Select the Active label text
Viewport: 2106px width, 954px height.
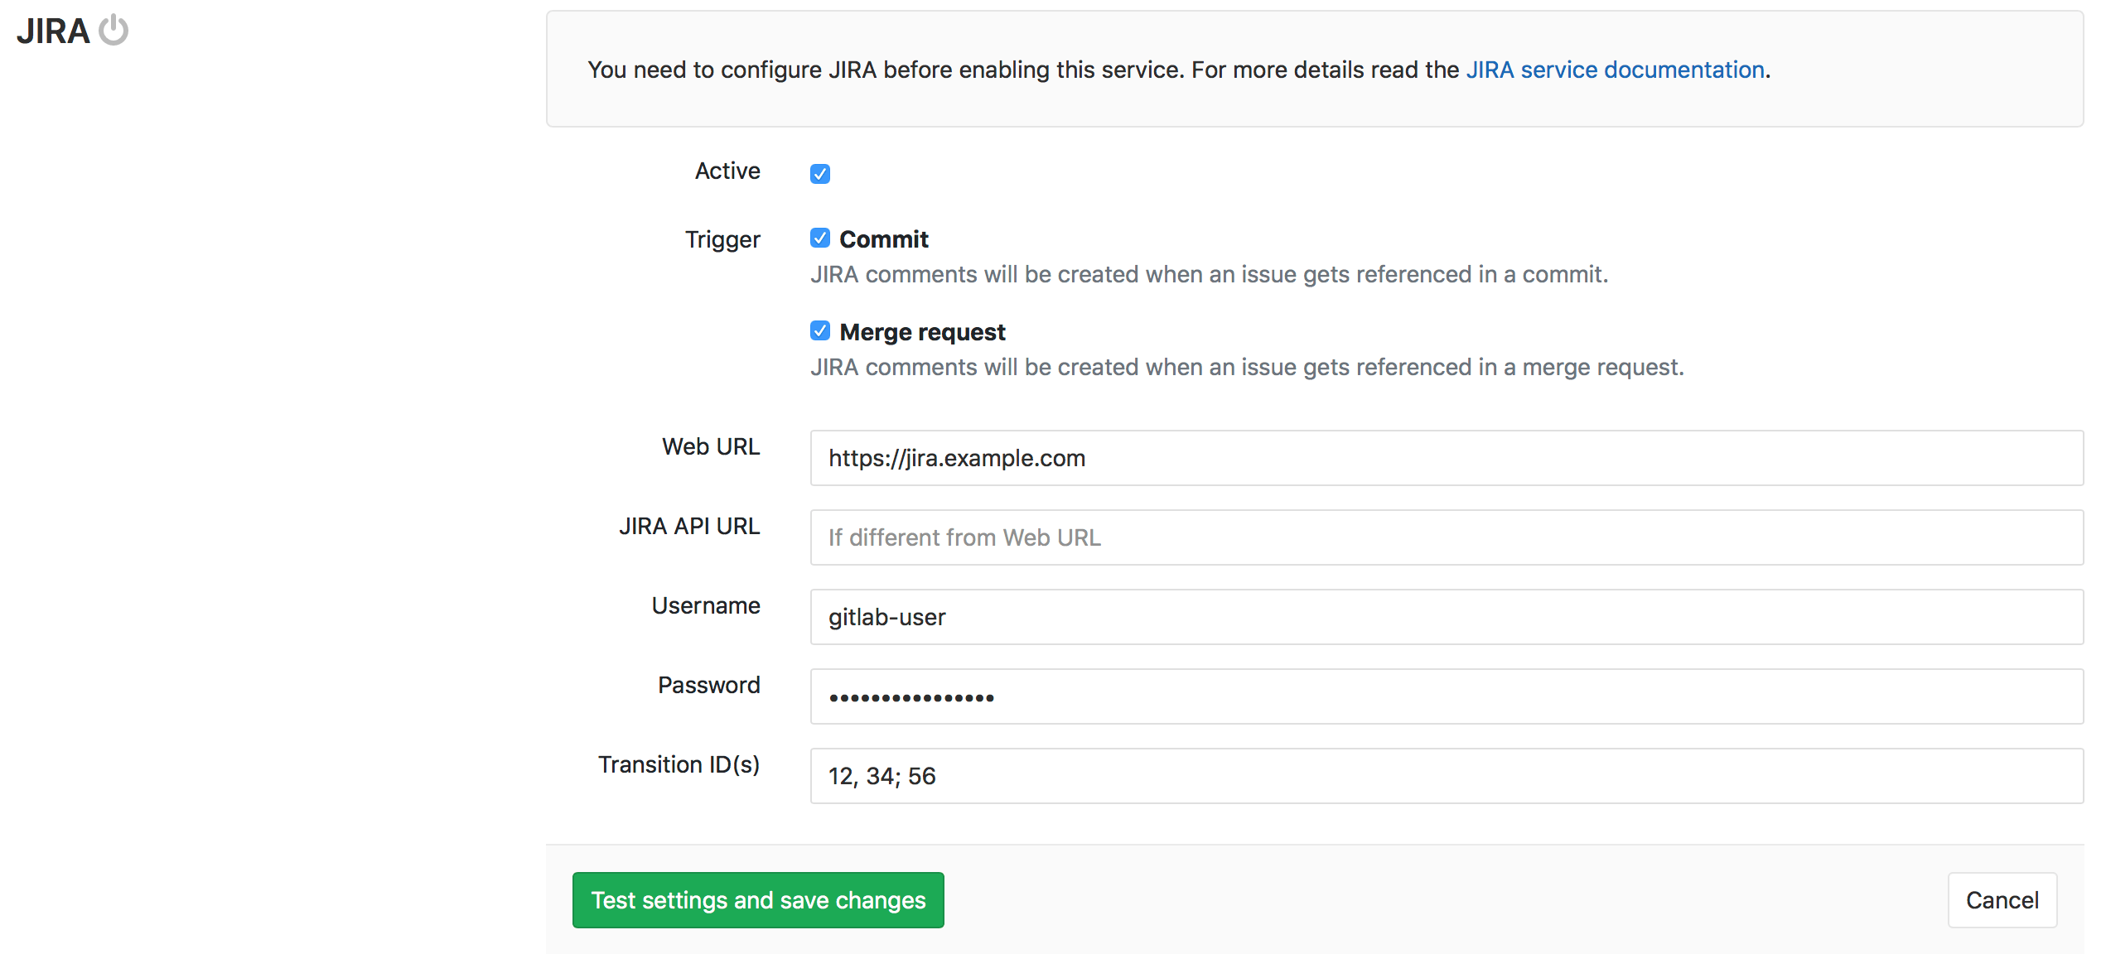point(727,171)
